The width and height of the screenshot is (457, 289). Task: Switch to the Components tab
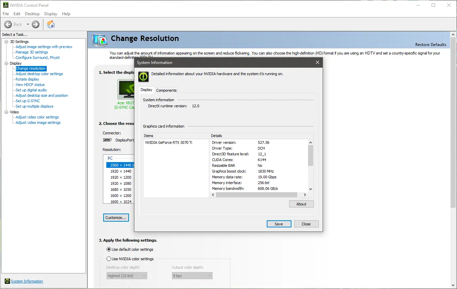point(166,90)
